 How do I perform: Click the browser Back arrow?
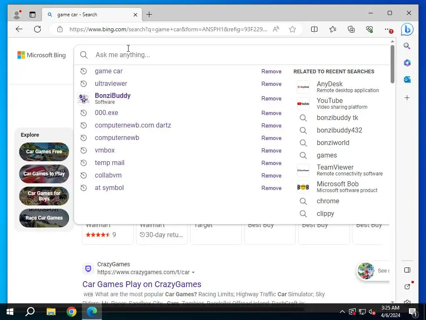click(19, 29)
